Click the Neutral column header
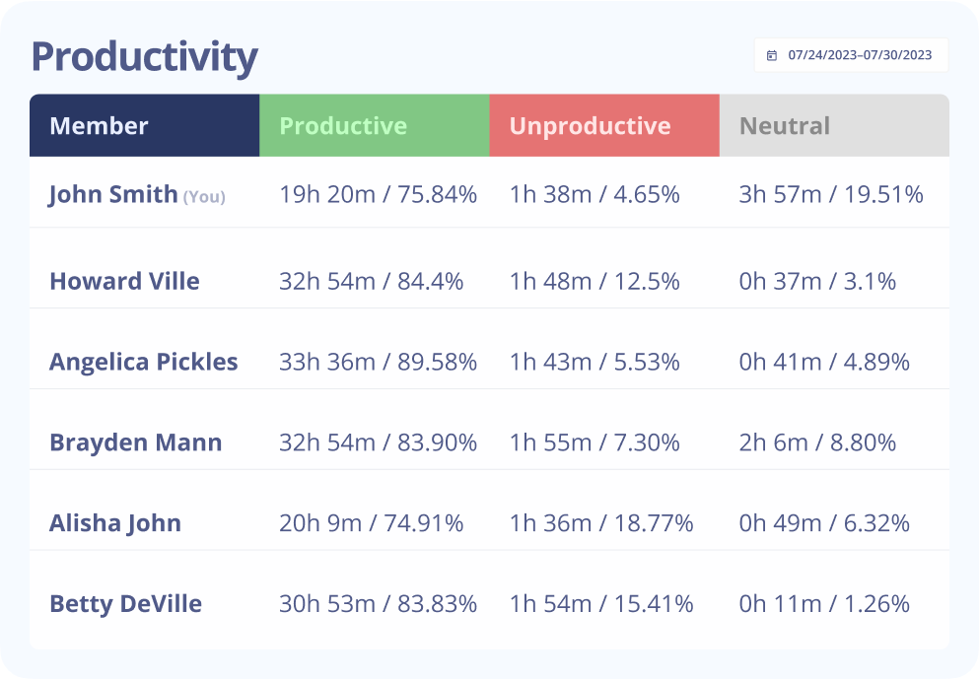This screenshot has height=679, width=979. 785,126
